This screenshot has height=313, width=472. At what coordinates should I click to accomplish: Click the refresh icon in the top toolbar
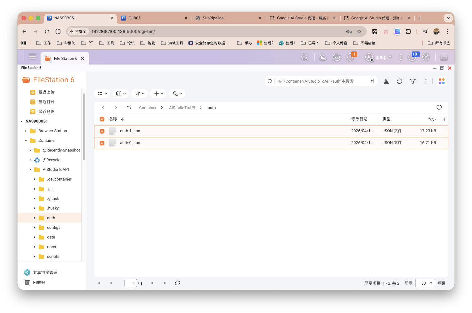pos(399,81)
